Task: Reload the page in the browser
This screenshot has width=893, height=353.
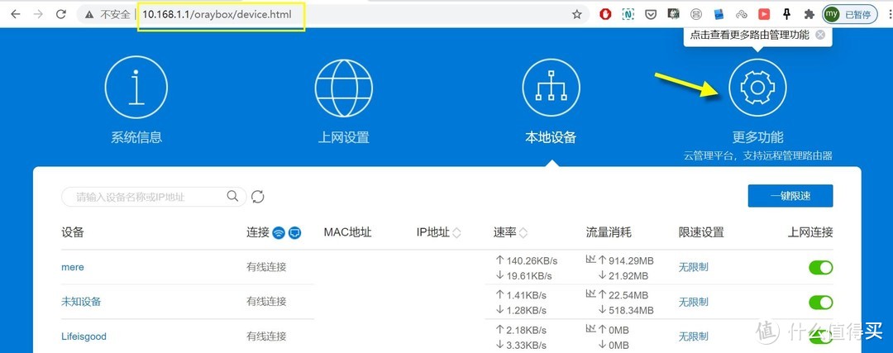Action: 61,14
